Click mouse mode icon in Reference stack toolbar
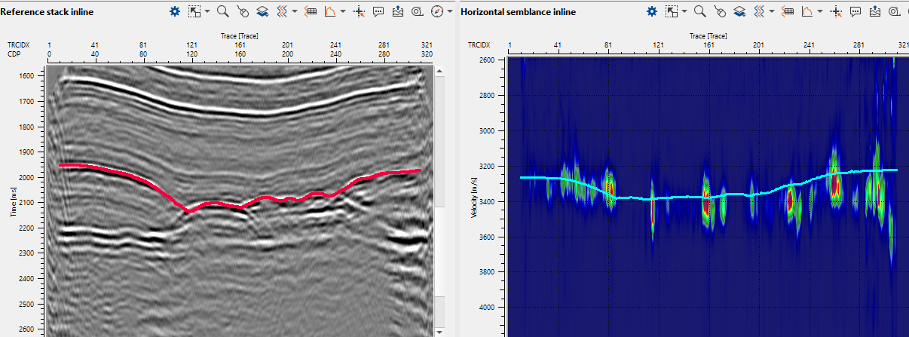Image resolution: width=909 pixels, height=337 pixels. coord(243,11)
